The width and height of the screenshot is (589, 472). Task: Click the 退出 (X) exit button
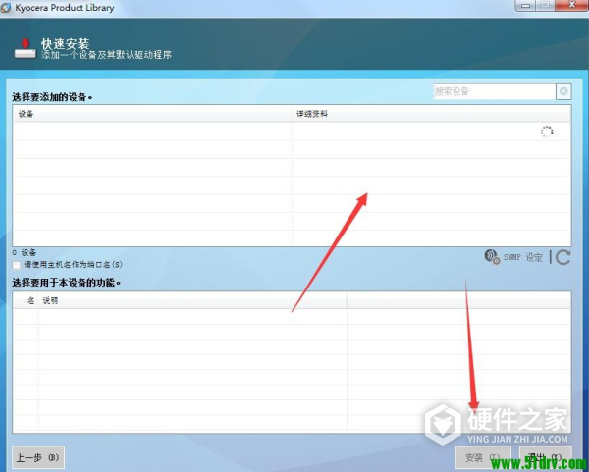pyautogui.click(x=546, y=457)
